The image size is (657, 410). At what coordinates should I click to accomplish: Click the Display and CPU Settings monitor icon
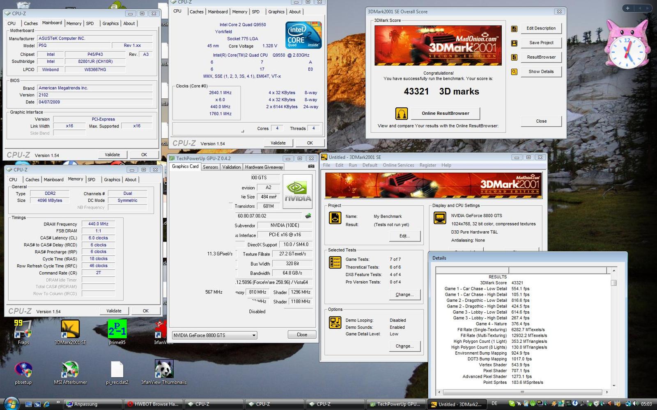440,218
